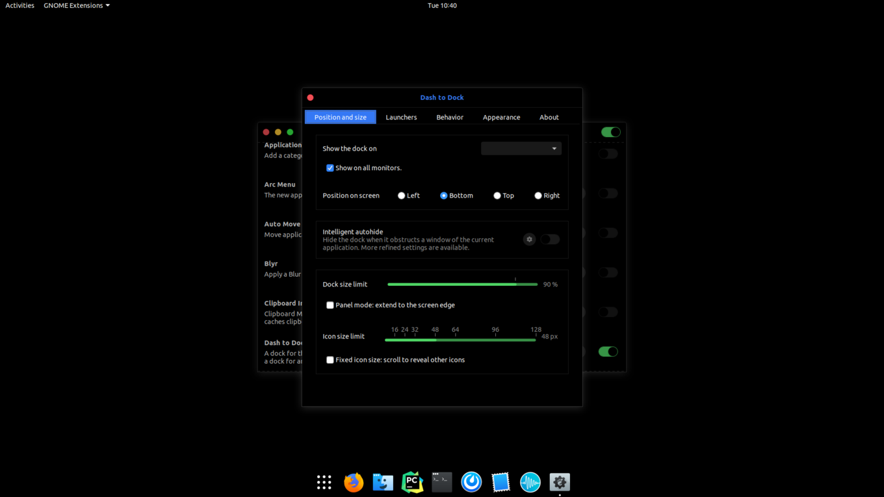Viewport: 884px width, 497px height.
Task: Click the Dash to Dock dialog title
Action: [442, 97]
